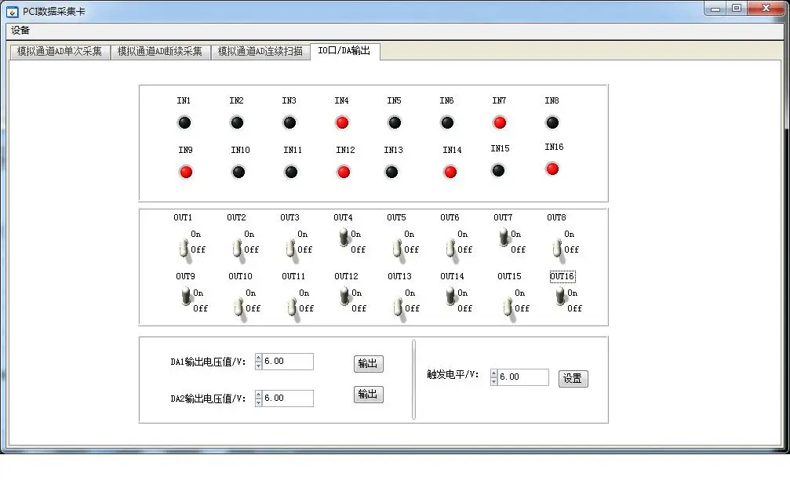Focus the 触发电平/V input field
Image resolution: width=790 pixels, height=484 pixels.
523,377
